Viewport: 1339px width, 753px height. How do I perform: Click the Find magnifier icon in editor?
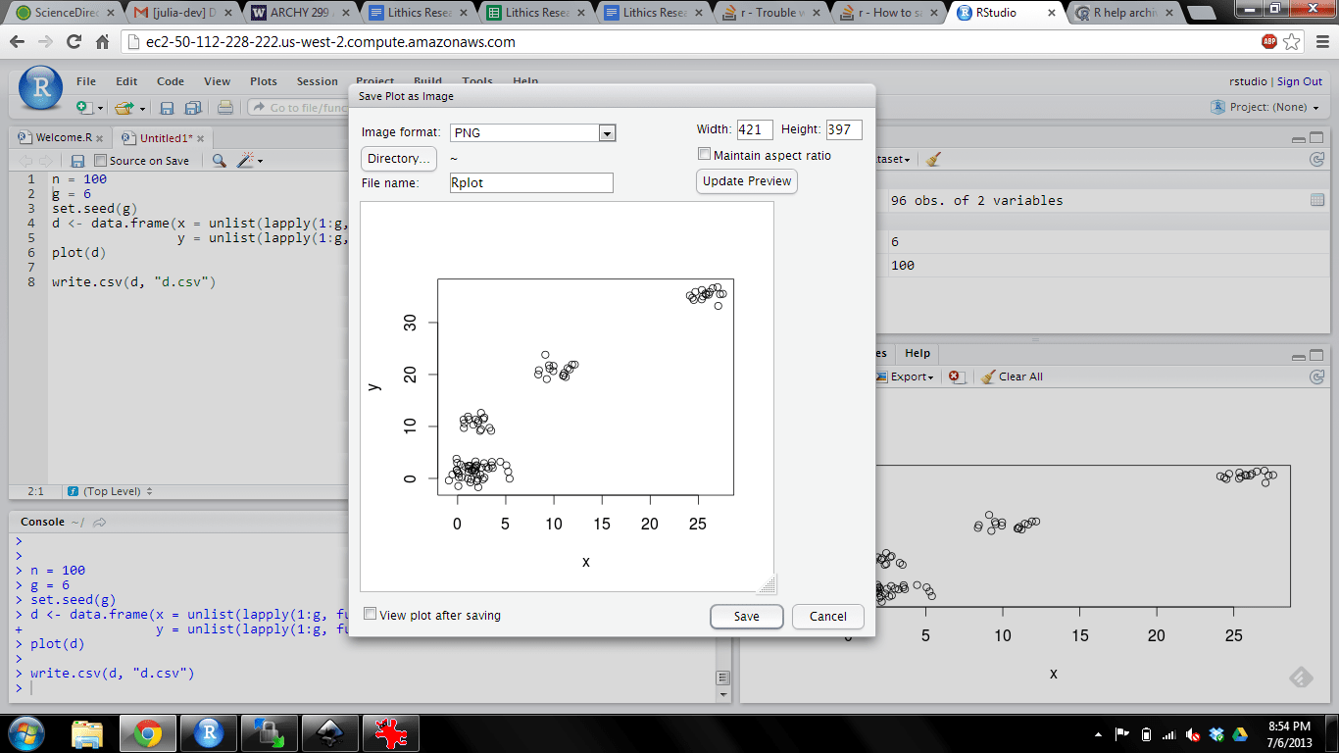[220, 160]
